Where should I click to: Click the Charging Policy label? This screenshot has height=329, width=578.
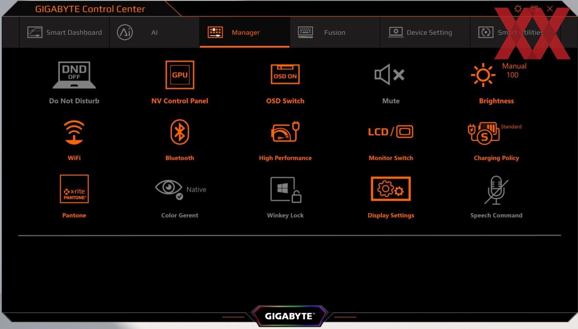[x=496, y=158]
